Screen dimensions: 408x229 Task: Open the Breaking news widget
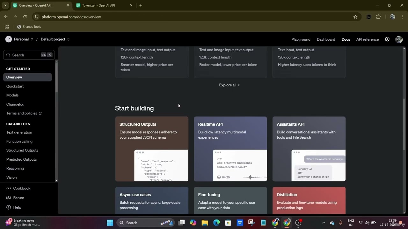pos(23,222)
